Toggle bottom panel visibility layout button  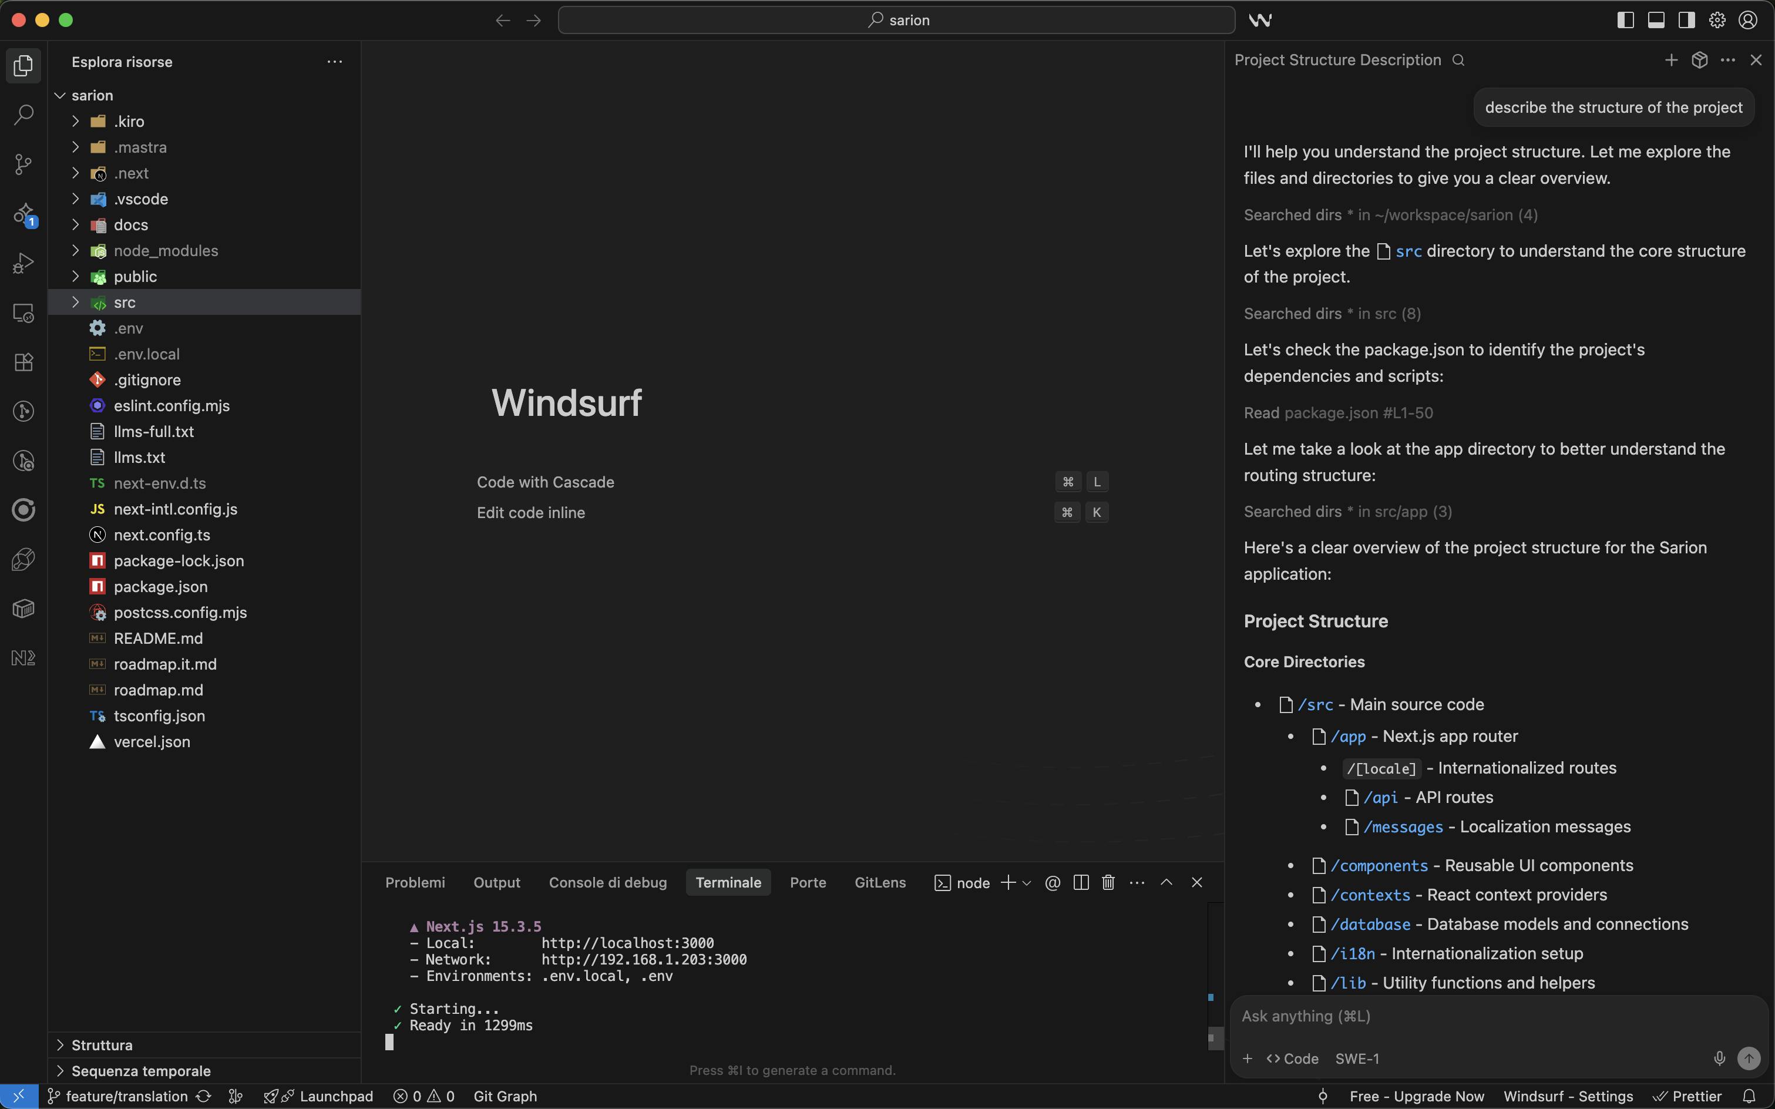[1655, 21]
